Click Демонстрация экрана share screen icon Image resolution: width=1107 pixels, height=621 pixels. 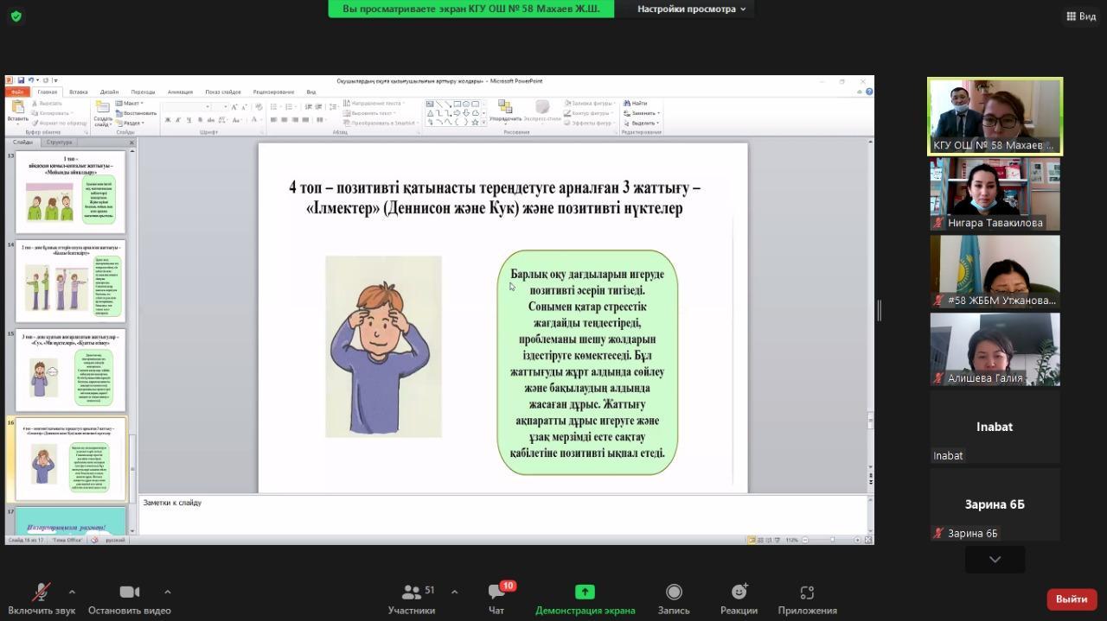coord(585,592)
